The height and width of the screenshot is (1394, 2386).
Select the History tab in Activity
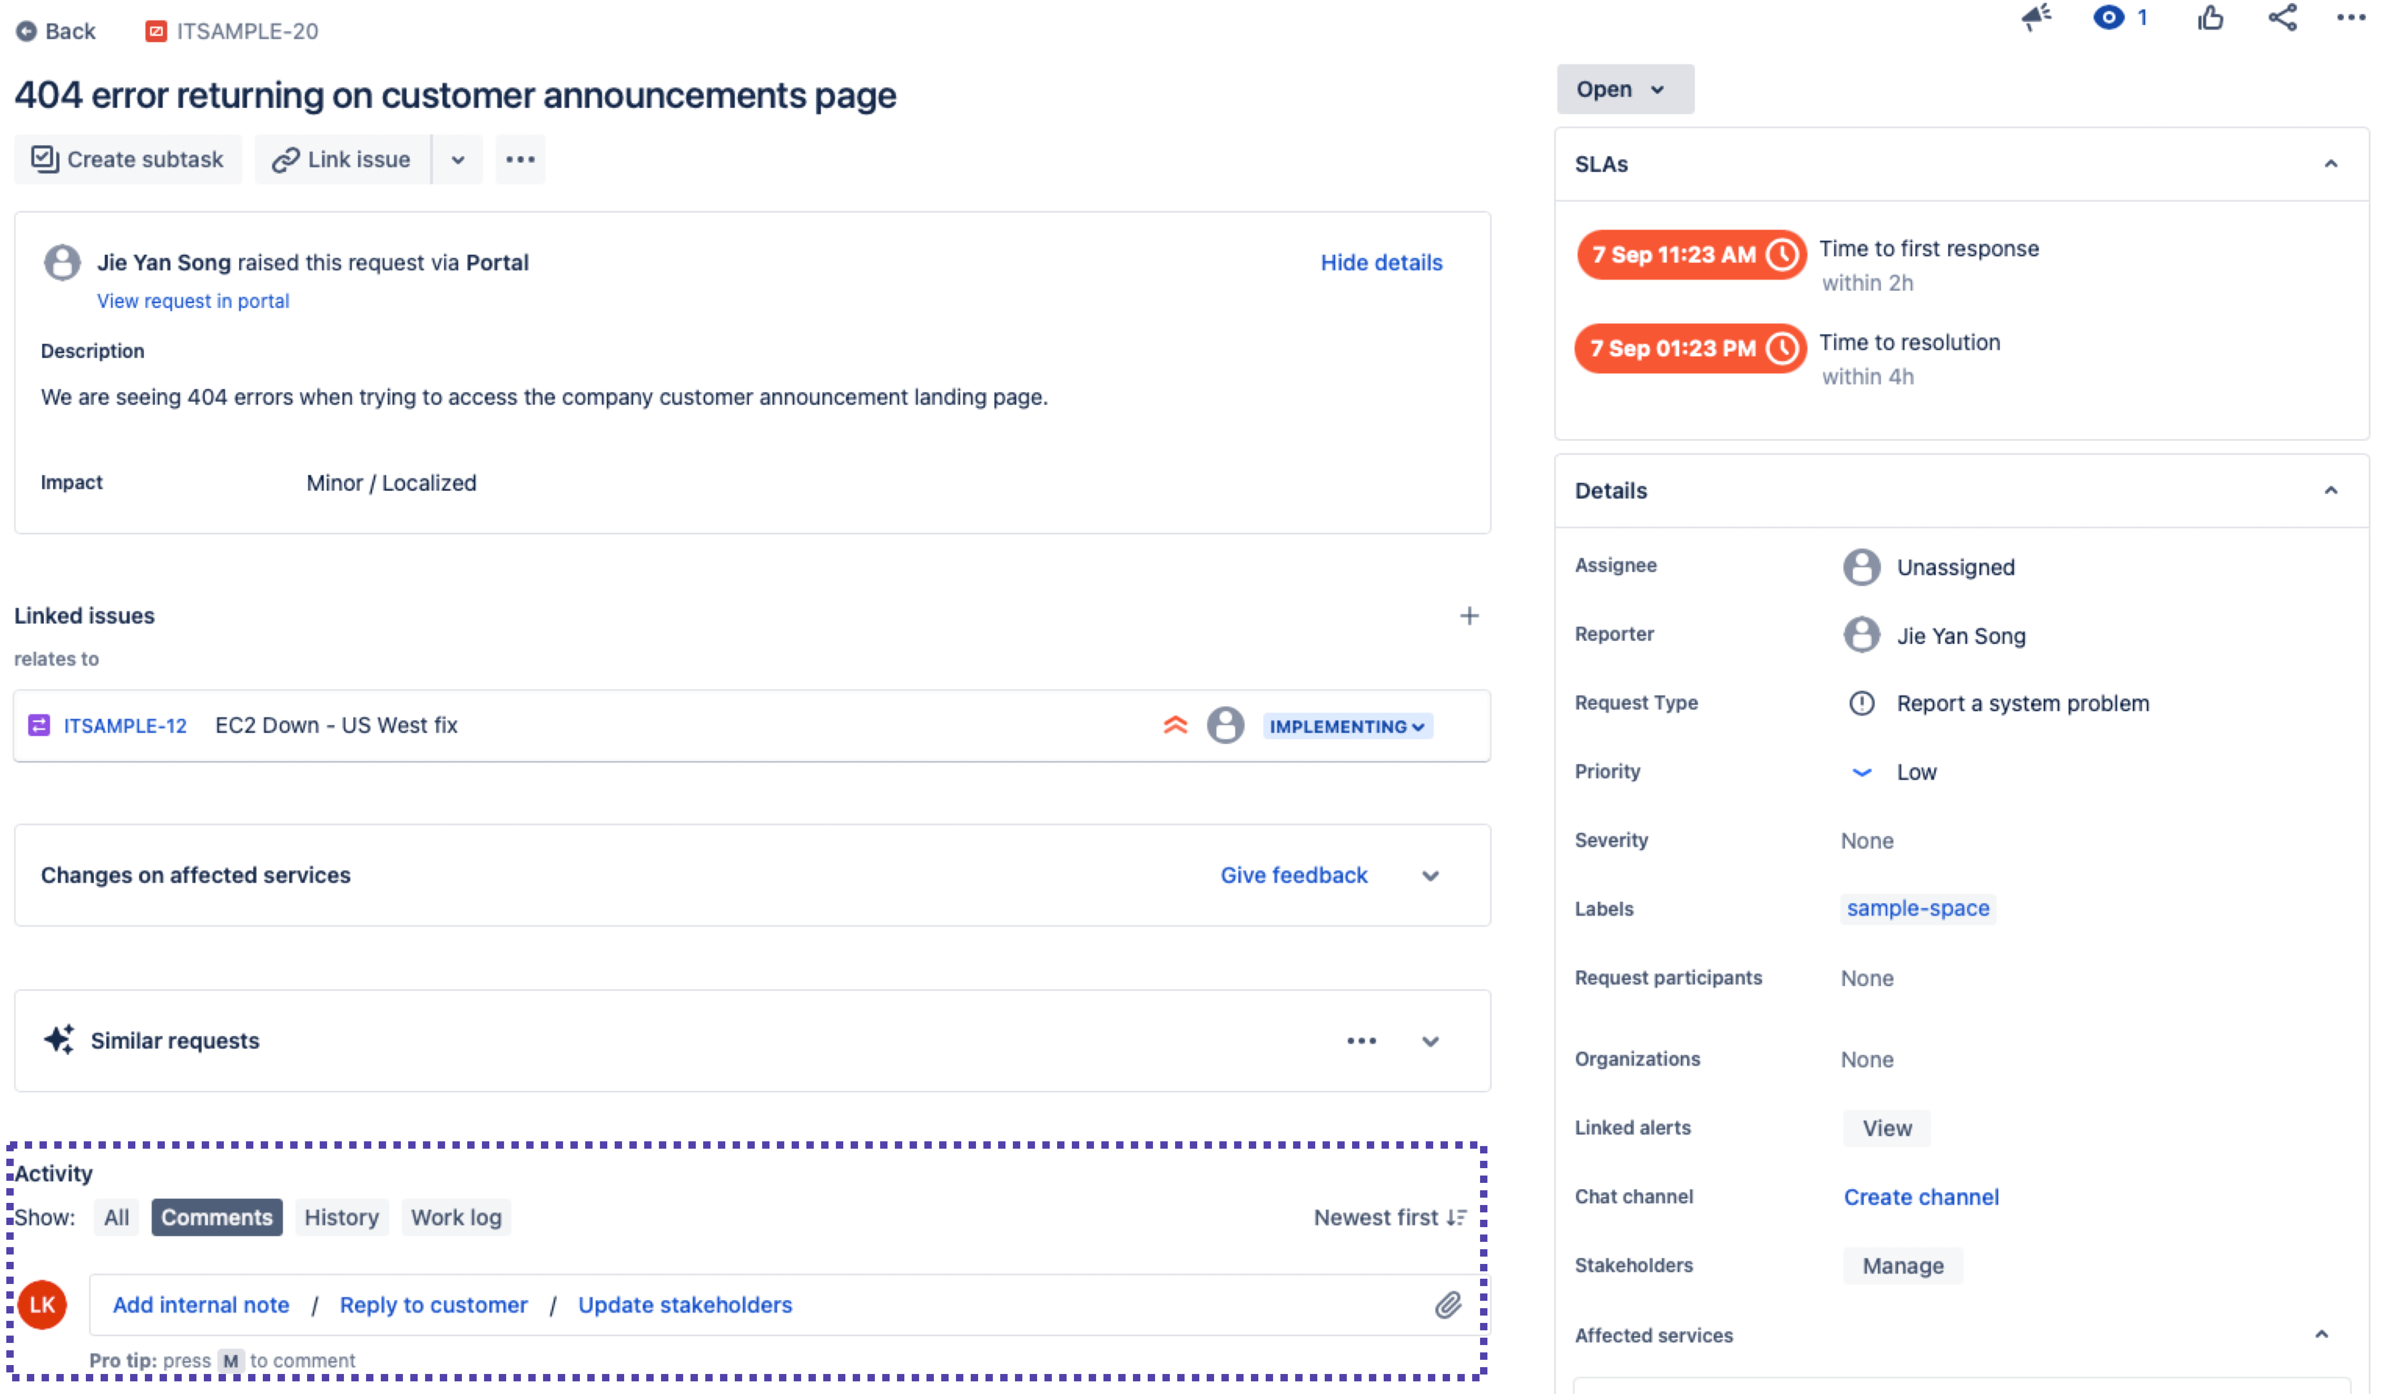340,1217
